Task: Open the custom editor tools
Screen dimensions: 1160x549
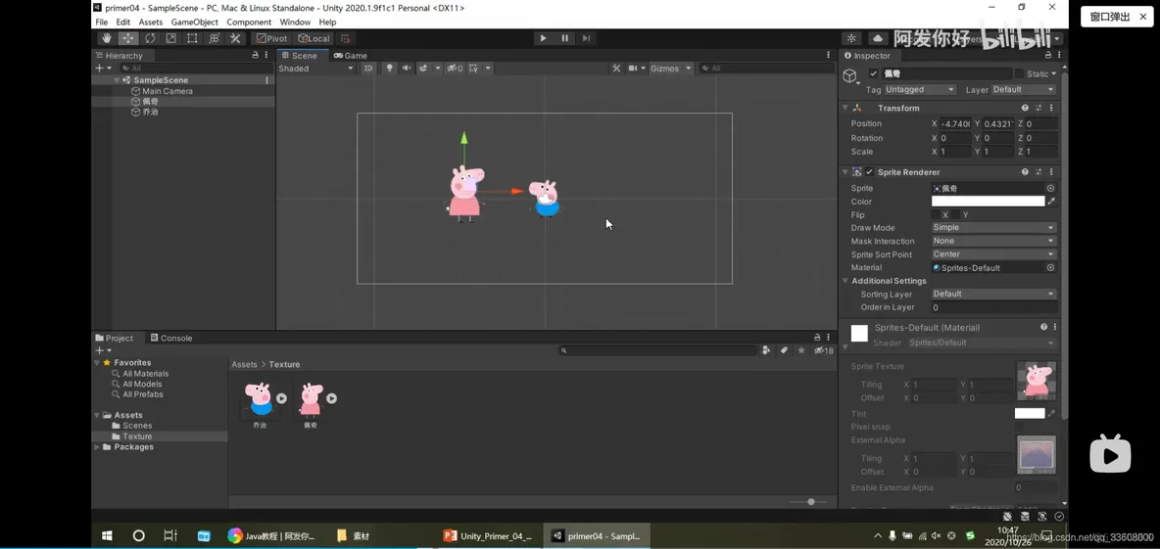Action: [x=235, y=38]
